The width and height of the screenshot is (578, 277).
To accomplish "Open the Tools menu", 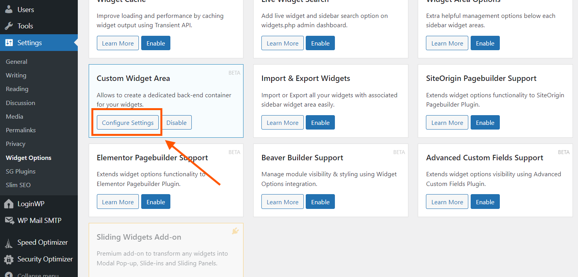I will tap(39, 26).
